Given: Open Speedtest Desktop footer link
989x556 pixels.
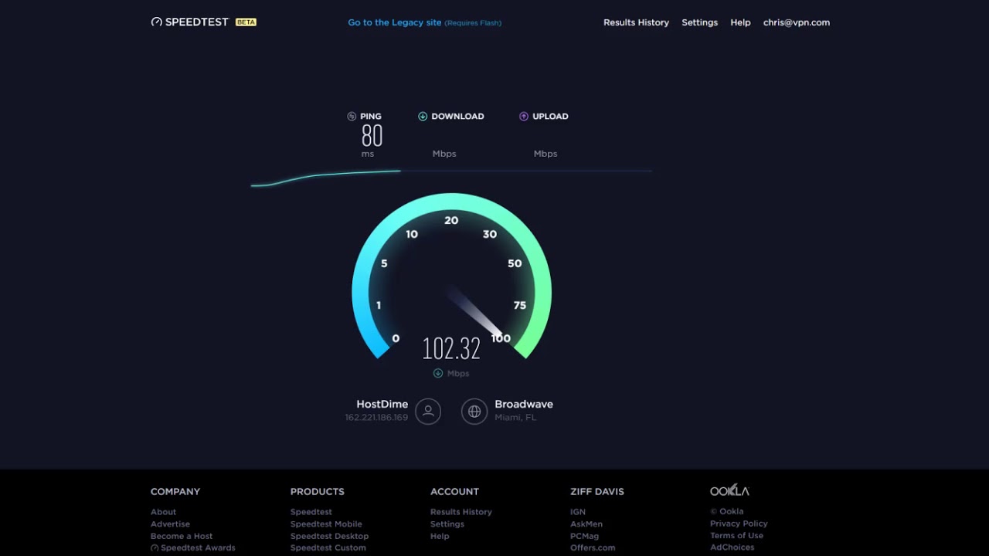Looking at the screenshot, I should click(x=329, y=536).
